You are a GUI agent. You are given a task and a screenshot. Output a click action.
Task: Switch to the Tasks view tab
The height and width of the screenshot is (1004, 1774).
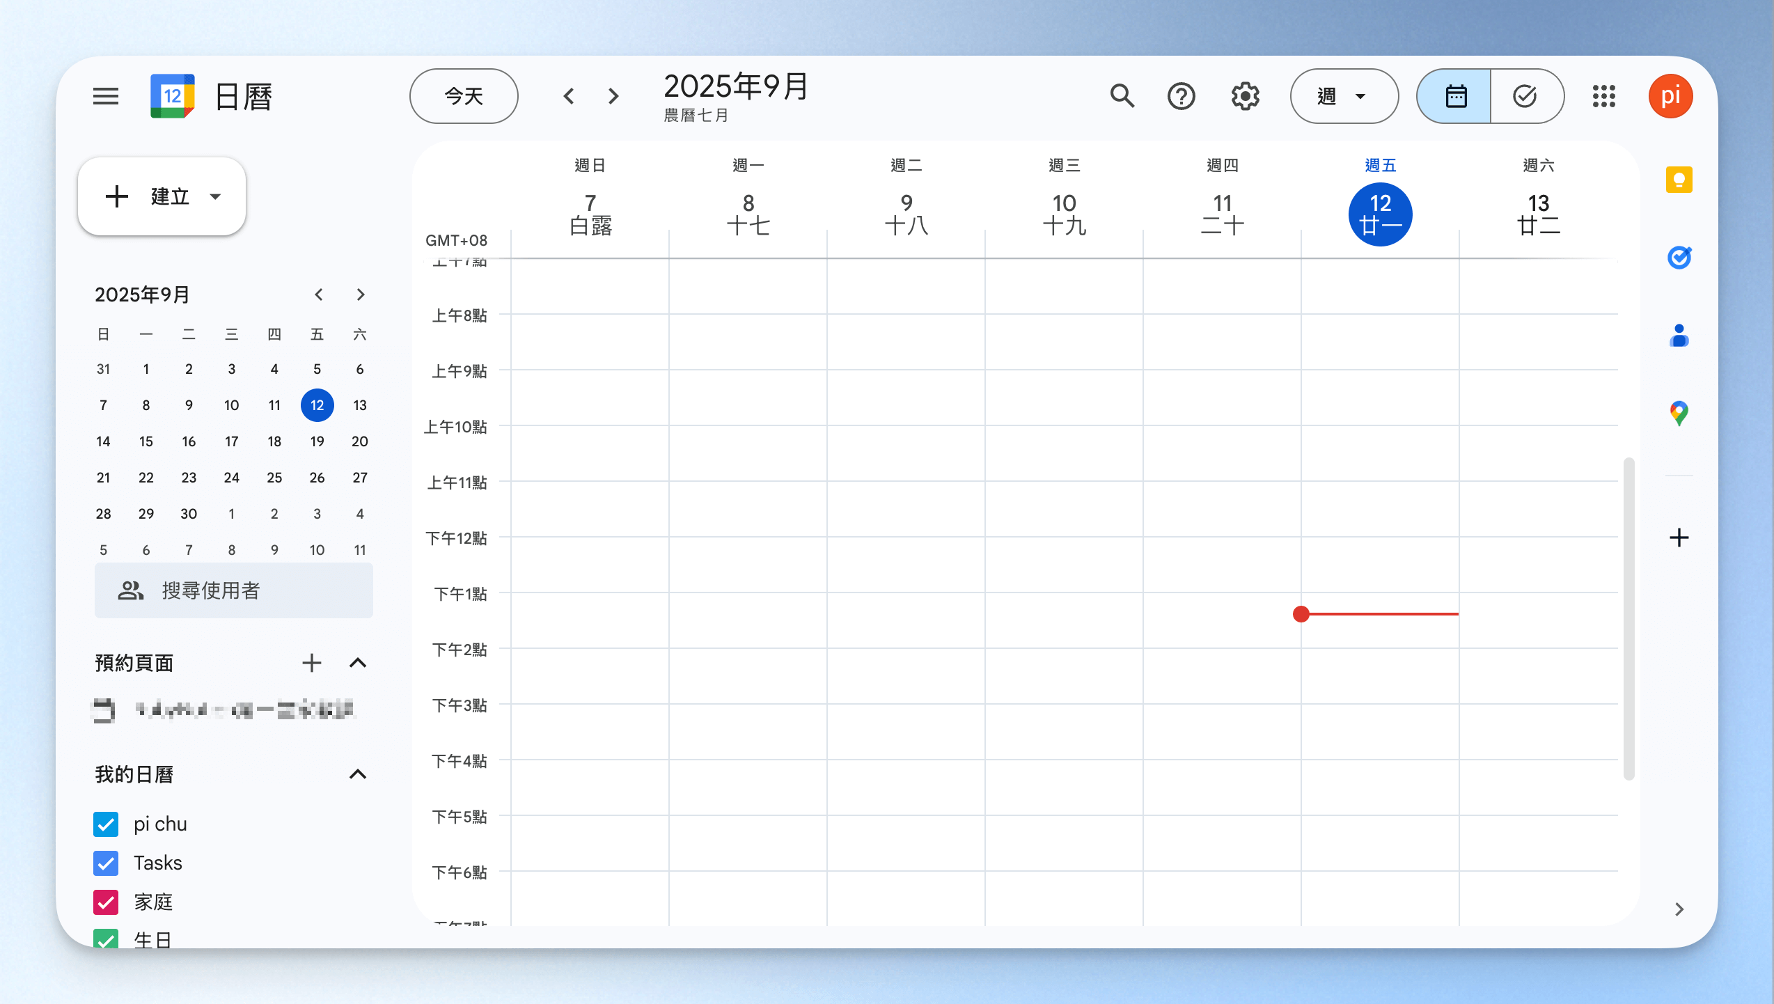(x=1525, y=96)
